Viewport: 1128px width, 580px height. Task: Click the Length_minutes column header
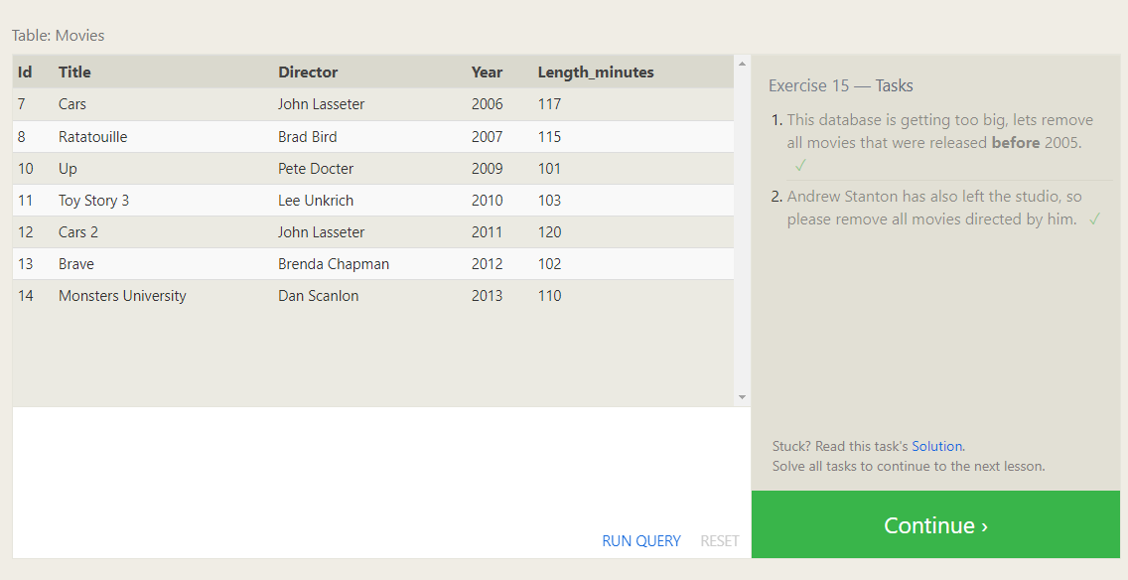(596, 72)
